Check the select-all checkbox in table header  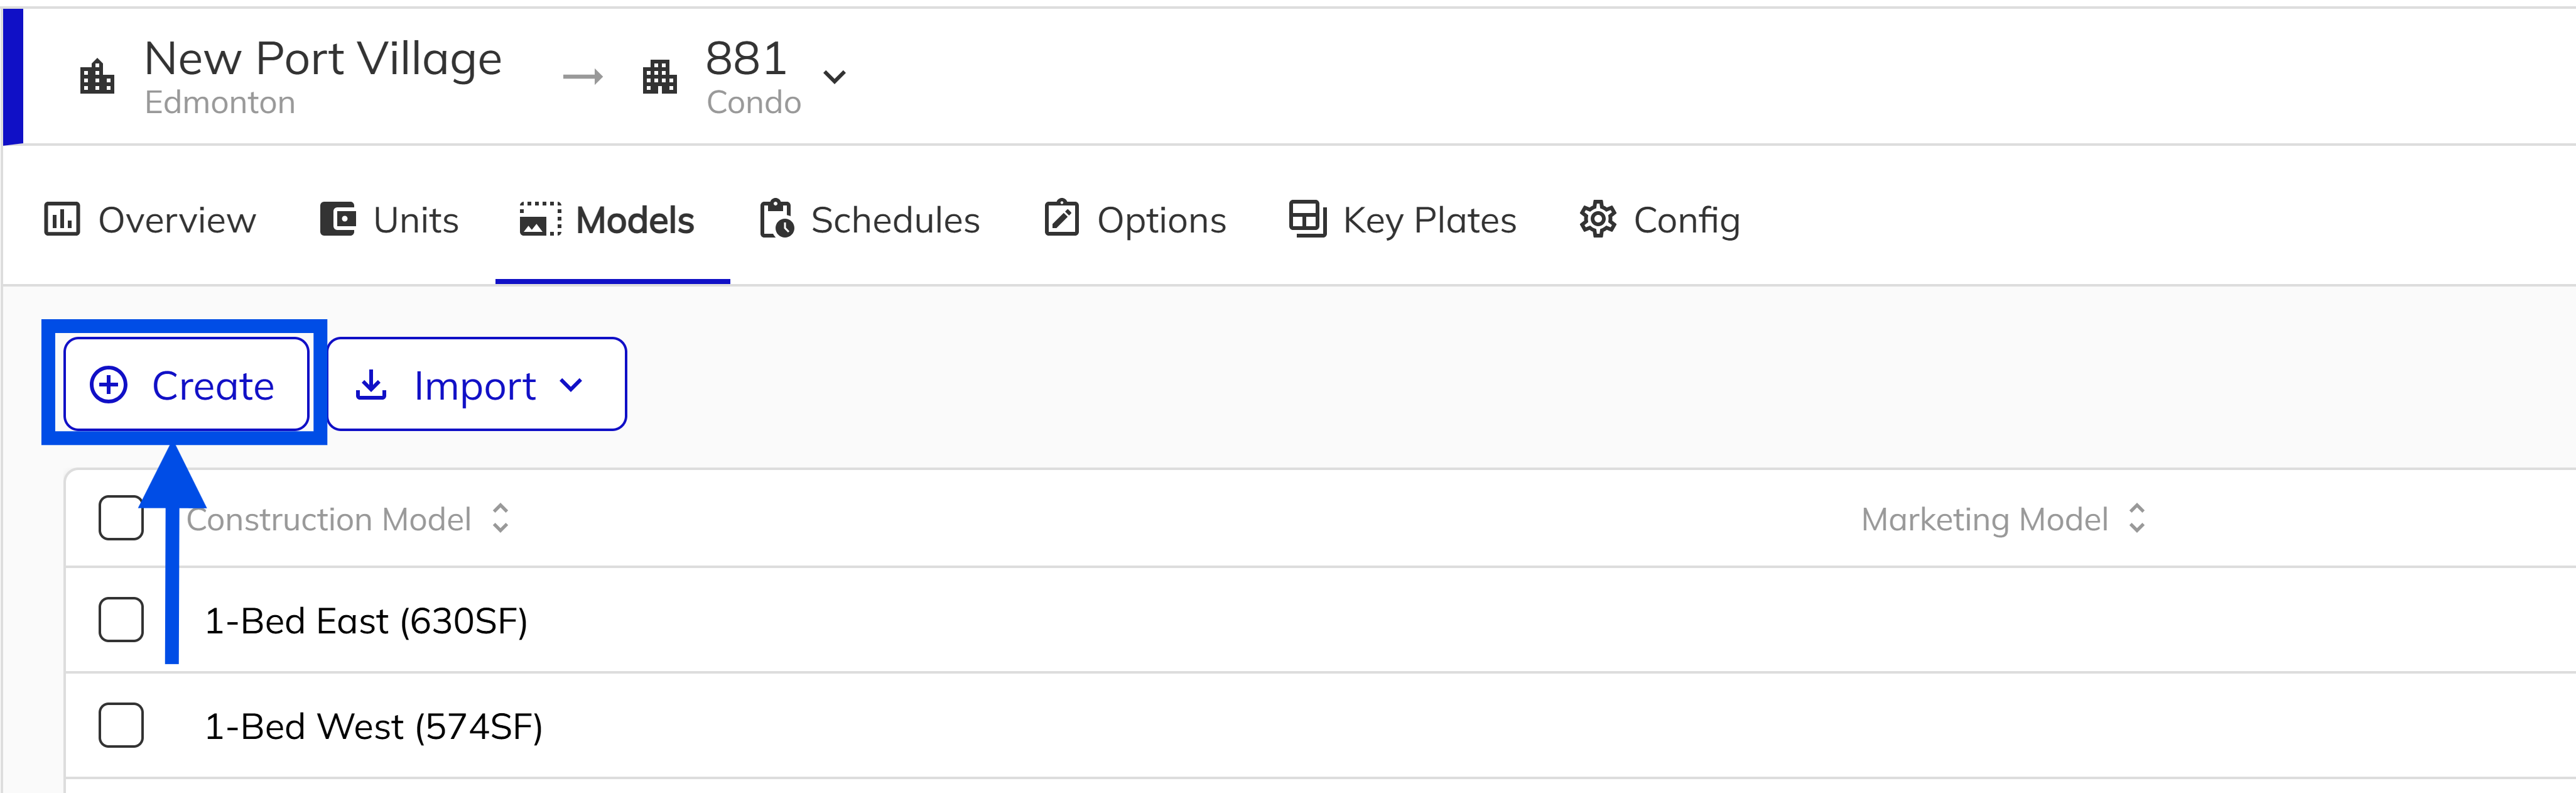pyautogui.click(x=121, y=518)
